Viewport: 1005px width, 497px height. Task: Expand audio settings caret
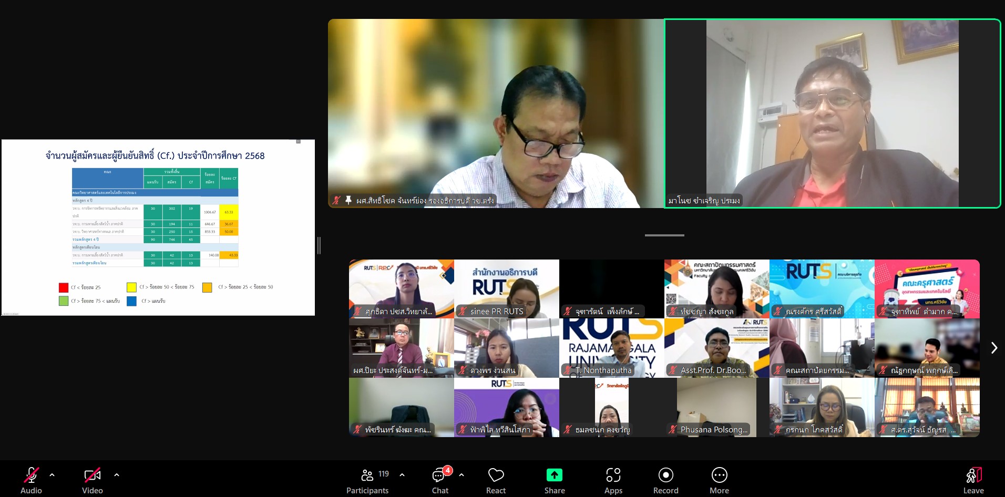(52, 475)
